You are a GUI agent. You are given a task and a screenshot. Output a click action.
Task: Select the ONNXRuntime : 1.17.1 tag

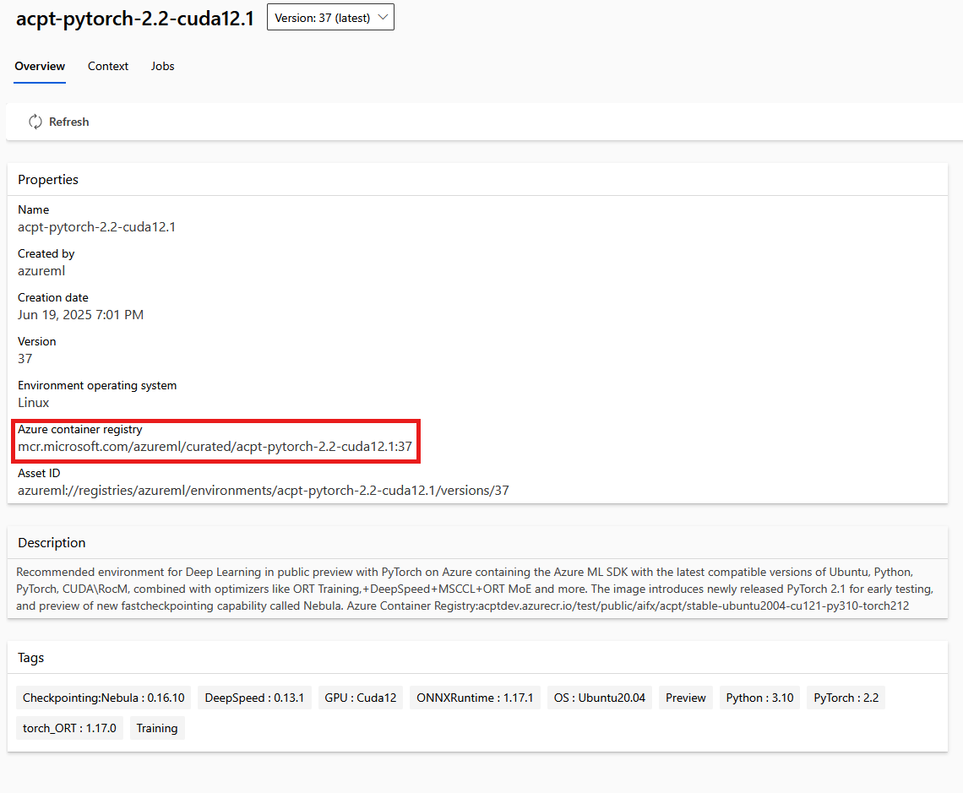(x=475, y=698)
